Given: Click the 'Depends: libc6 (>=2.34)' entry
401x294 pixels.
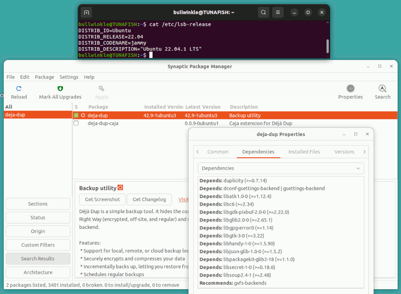Looking at the screenshot, I should point(226,204).
